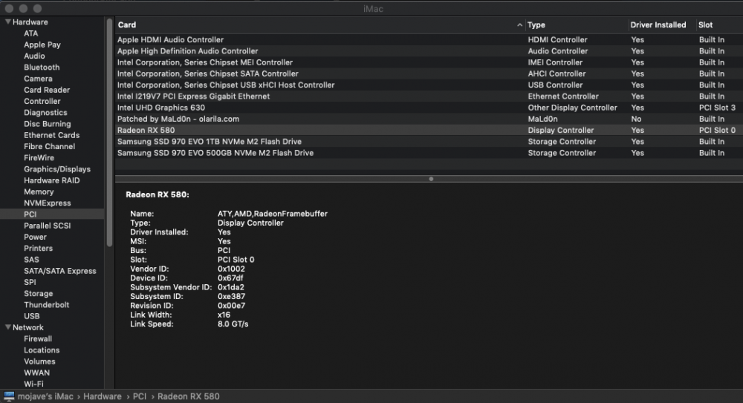Select the Series Chipset MEI Controller row
Image resolution: width=743 pixels, height=403 pixels.
click(x=429, y=62)
